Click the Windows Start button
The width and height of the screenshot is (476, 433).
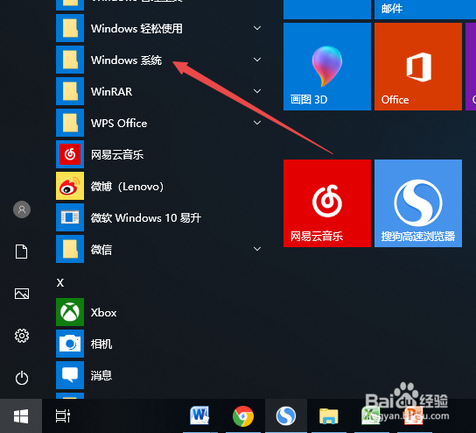coord(21,416)
